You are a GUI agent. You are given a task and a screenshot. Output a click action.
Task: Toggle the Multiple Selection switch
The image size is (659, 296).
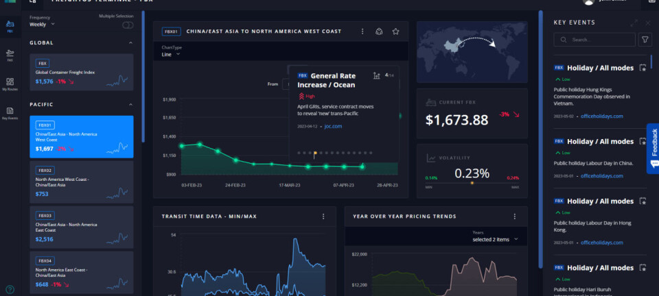[x=128, y=25]
